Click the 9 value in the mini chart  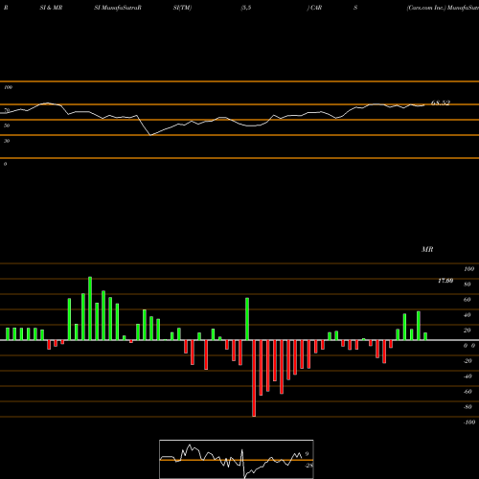pos(307,454)
